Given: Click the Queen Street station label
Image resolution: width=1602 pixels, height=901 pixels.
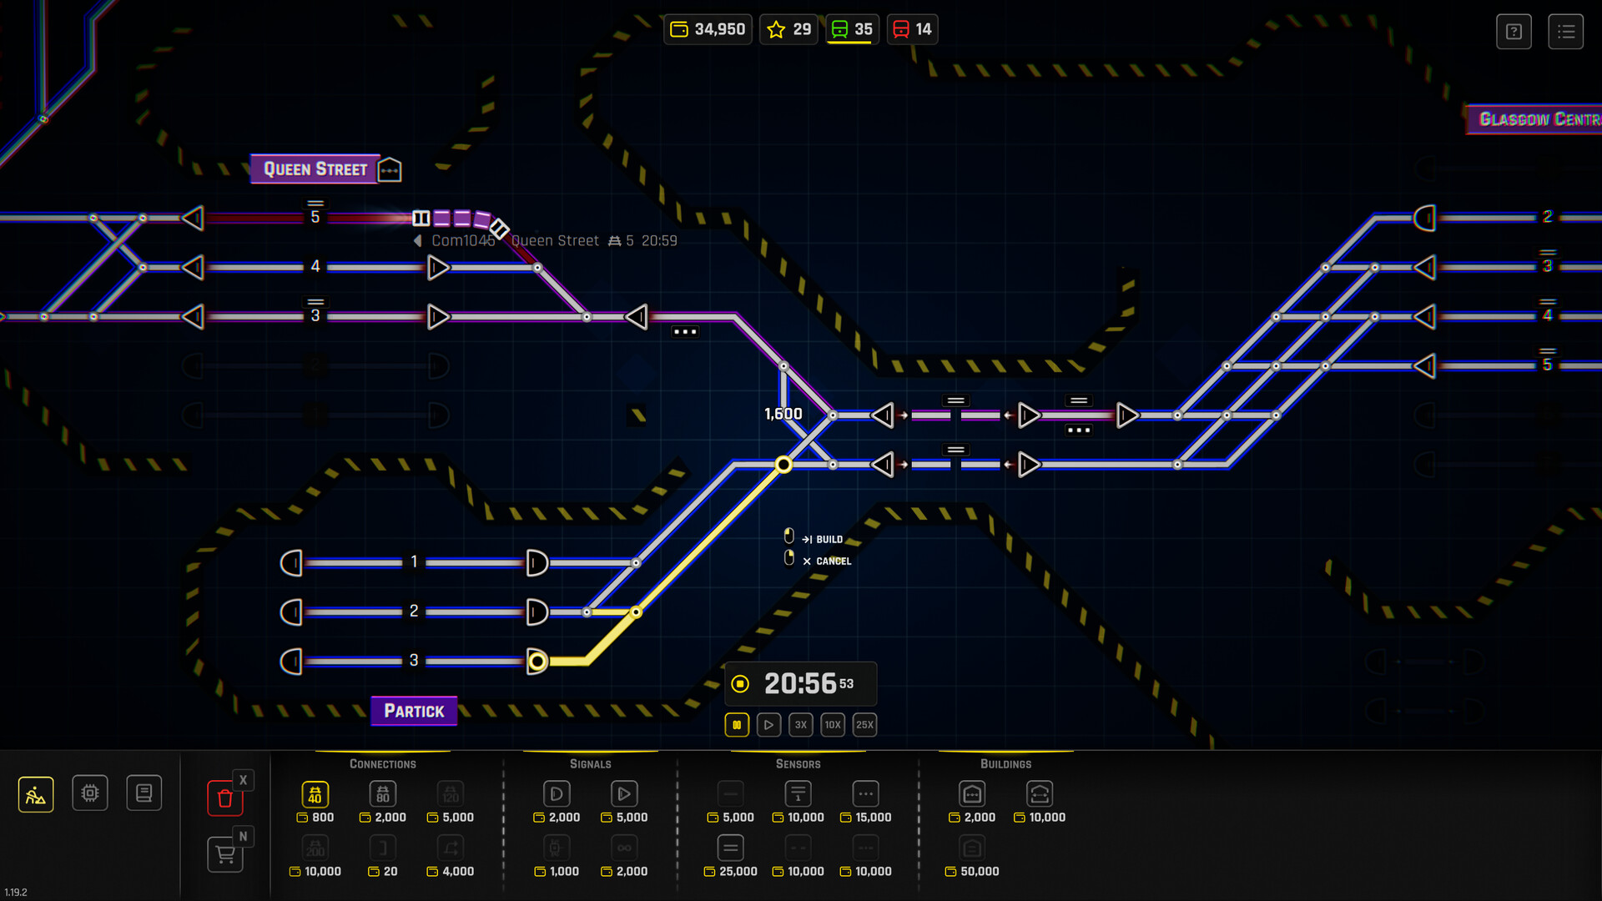Looking at the screenshot, I should (315, 169).
